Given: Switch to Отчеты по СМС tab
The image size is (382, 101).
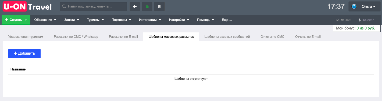Looking at the screenshot, I should point(272,37).
